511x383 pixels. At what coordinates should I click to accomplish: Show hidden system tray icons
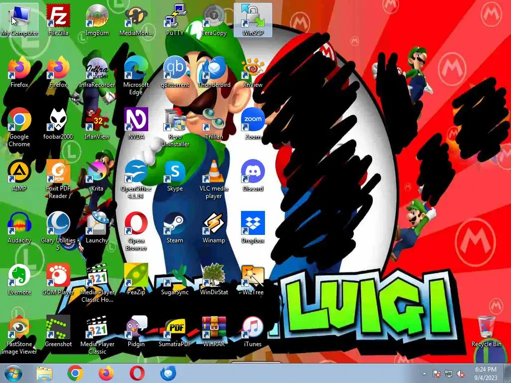coord(424,374)
